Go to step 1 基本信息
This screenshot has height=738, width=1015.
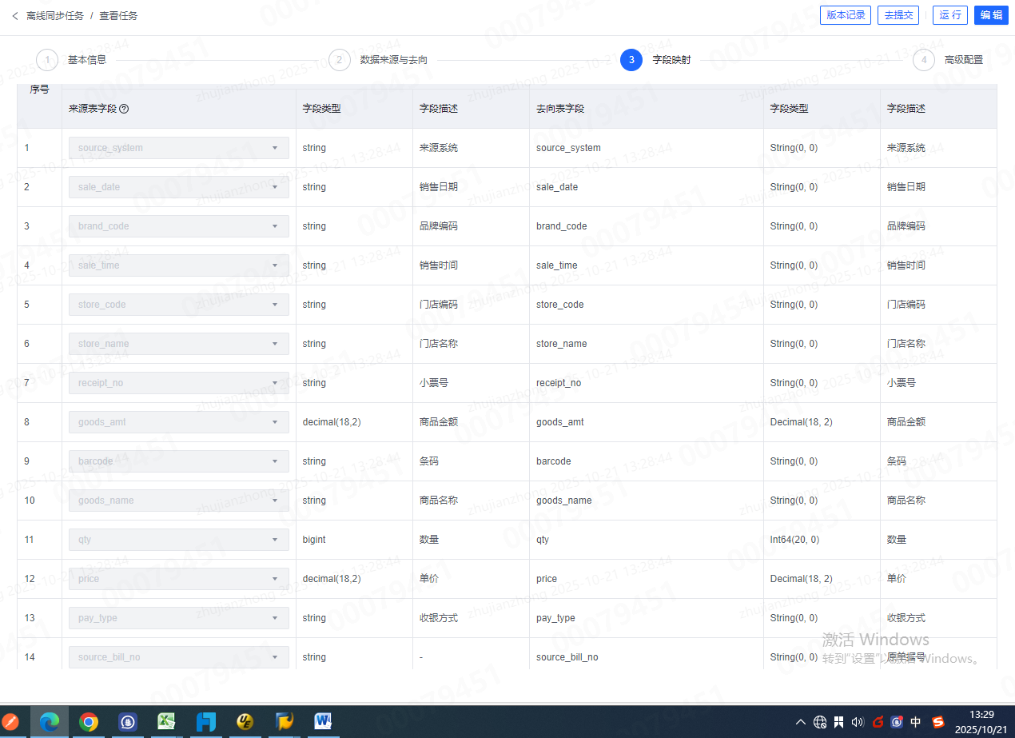click(x=47, y=60)
